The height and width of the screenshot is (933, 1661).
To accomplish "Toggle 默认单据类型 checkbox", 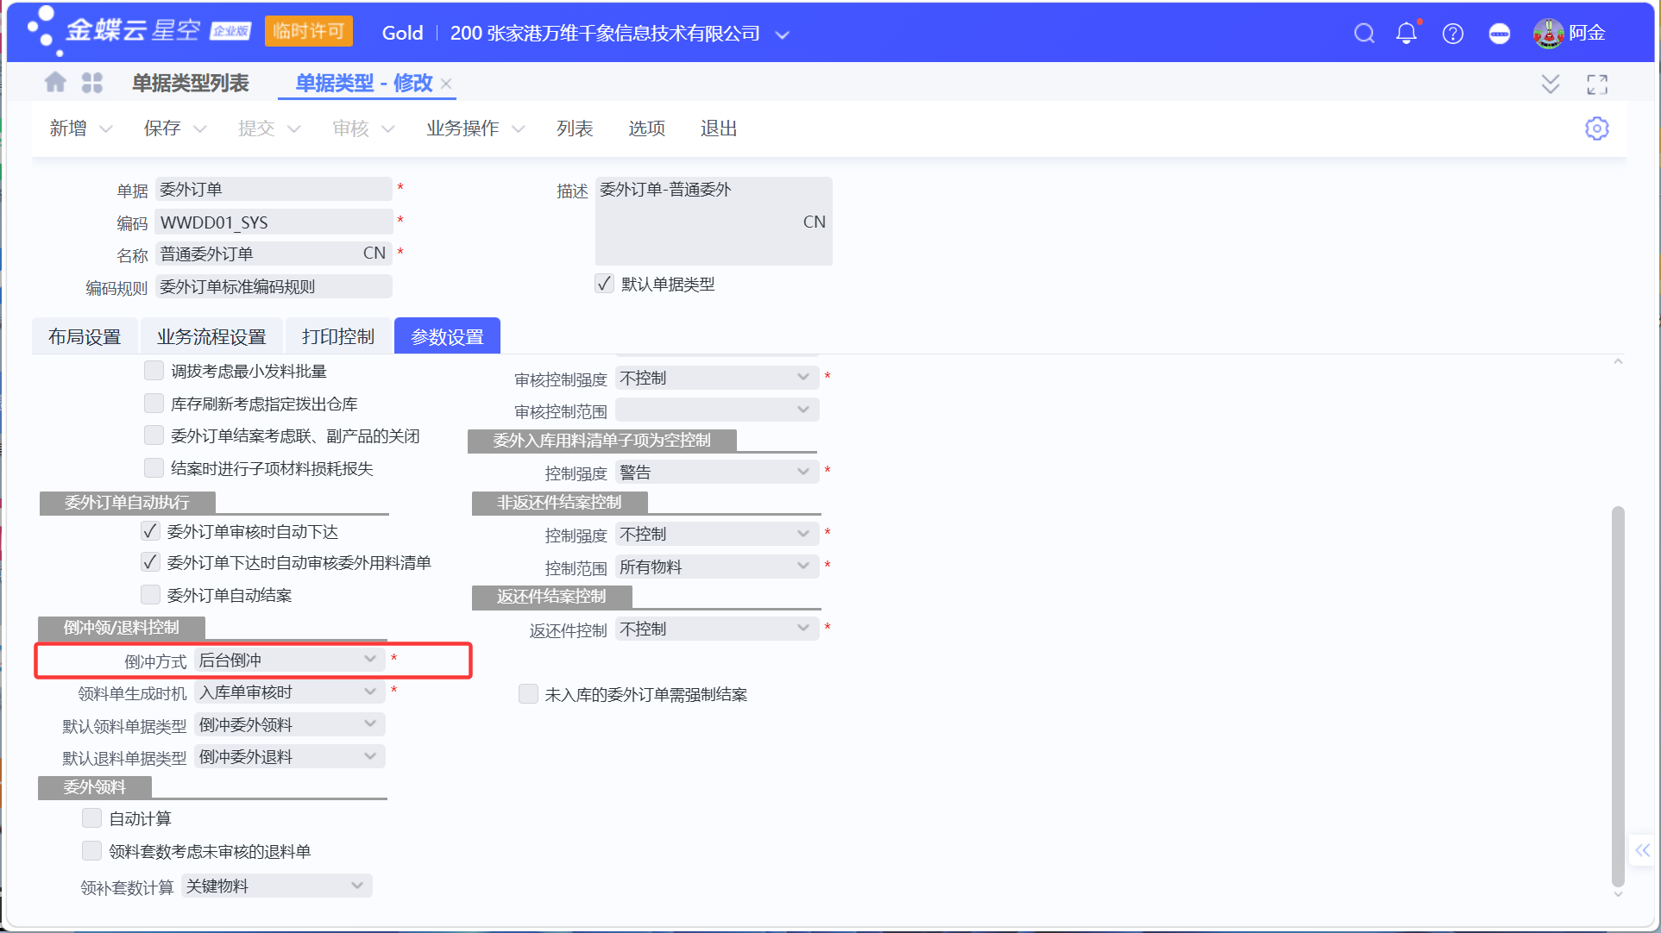I will [604, 284].
